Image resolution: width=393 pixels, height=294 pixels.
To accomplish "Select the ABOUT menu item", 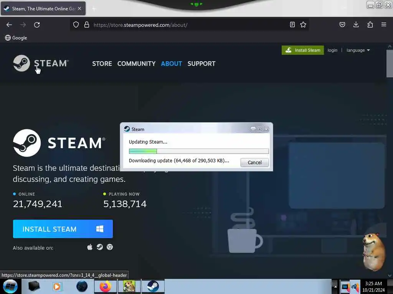I will click(x=172, y=64).
